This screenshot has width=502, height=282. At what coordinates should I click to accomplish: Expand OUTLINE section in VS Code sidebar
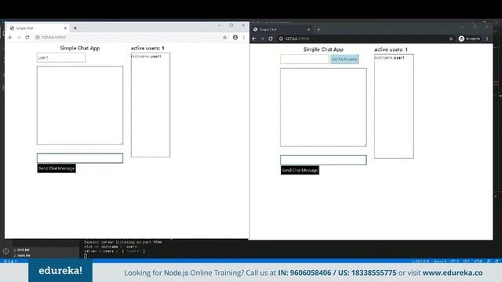click(22, 250)
